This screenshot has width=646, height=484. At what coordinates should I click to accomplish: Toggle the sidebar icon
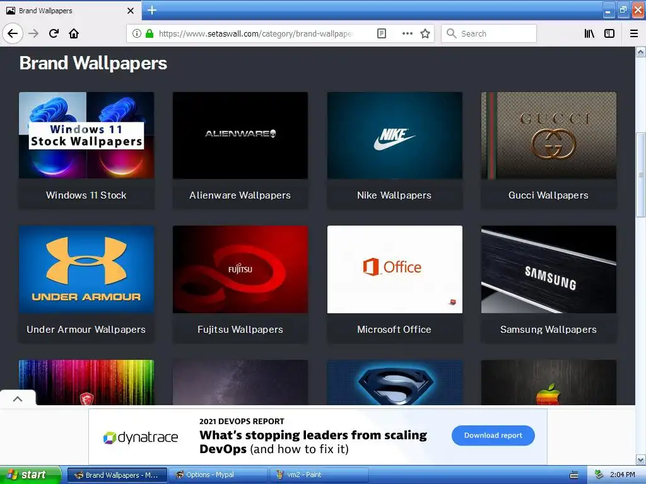coord(609,33)
